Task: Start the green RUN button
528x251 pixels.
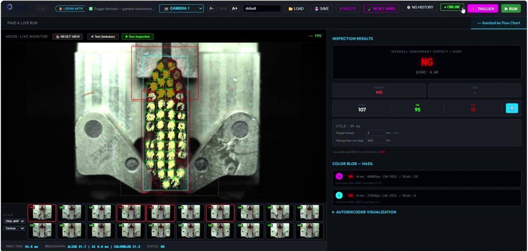Action: click(511, 8)
